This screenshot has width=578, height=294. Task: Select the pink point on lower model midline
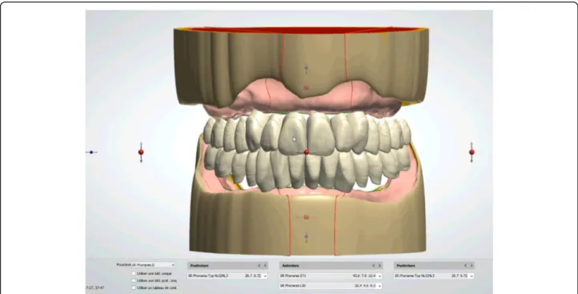click(307, 217)
